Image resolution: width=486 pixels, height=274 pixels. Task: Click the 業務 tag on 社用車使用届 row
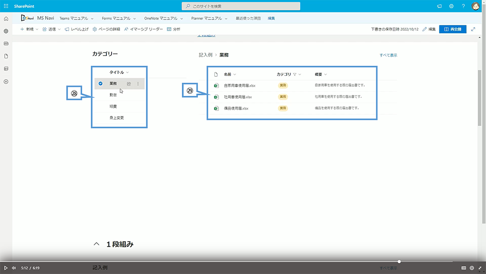[283, 97]
